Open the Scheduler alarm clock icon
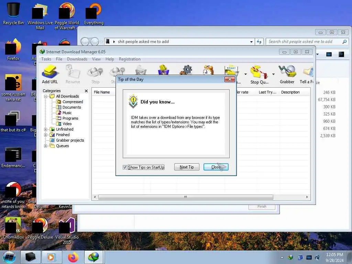This screenshot has height=264, width=352. [x=208, y=70]
